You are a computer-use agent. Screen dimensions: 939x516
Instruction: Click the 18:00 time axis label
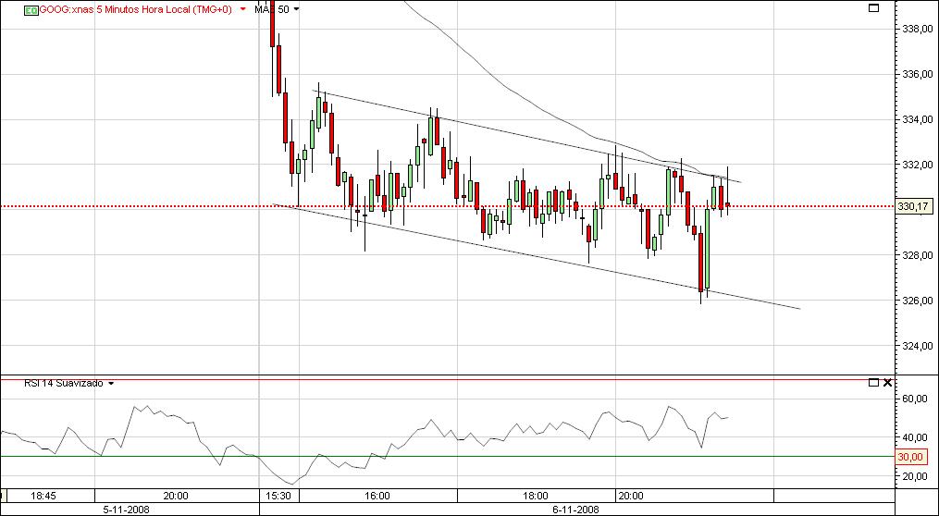tap(536, 496)
